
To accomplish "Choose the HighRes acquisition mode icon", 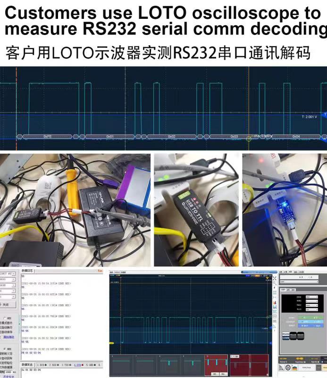I will click(x=315, y=360).
